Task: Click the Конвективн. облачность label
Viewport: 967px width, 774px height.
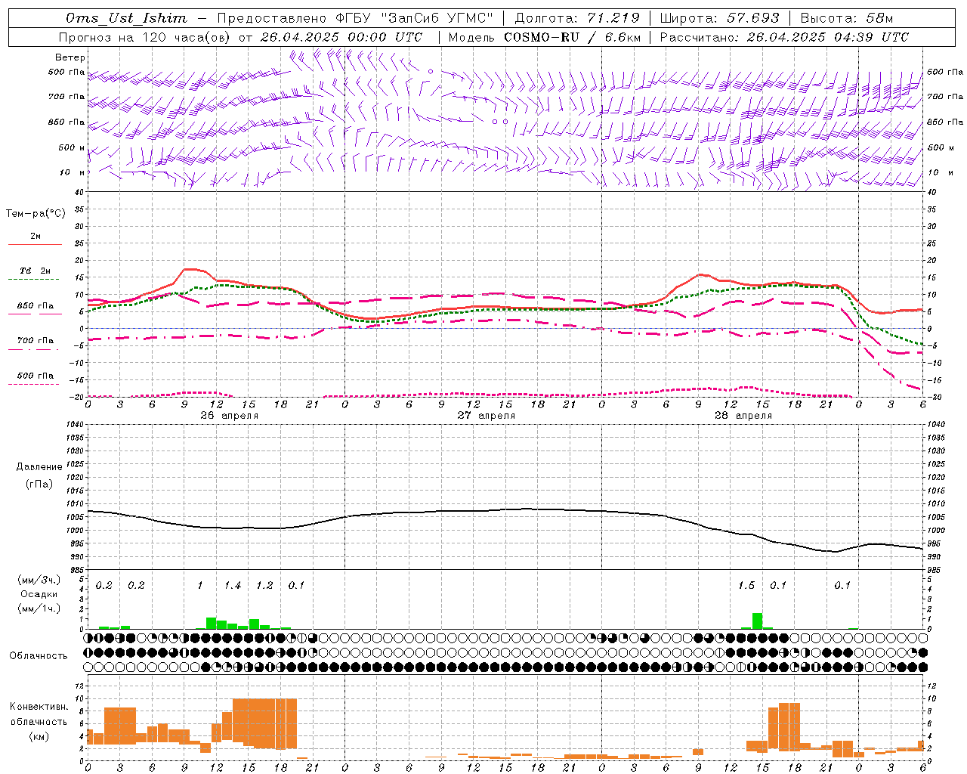Action: 39,714
